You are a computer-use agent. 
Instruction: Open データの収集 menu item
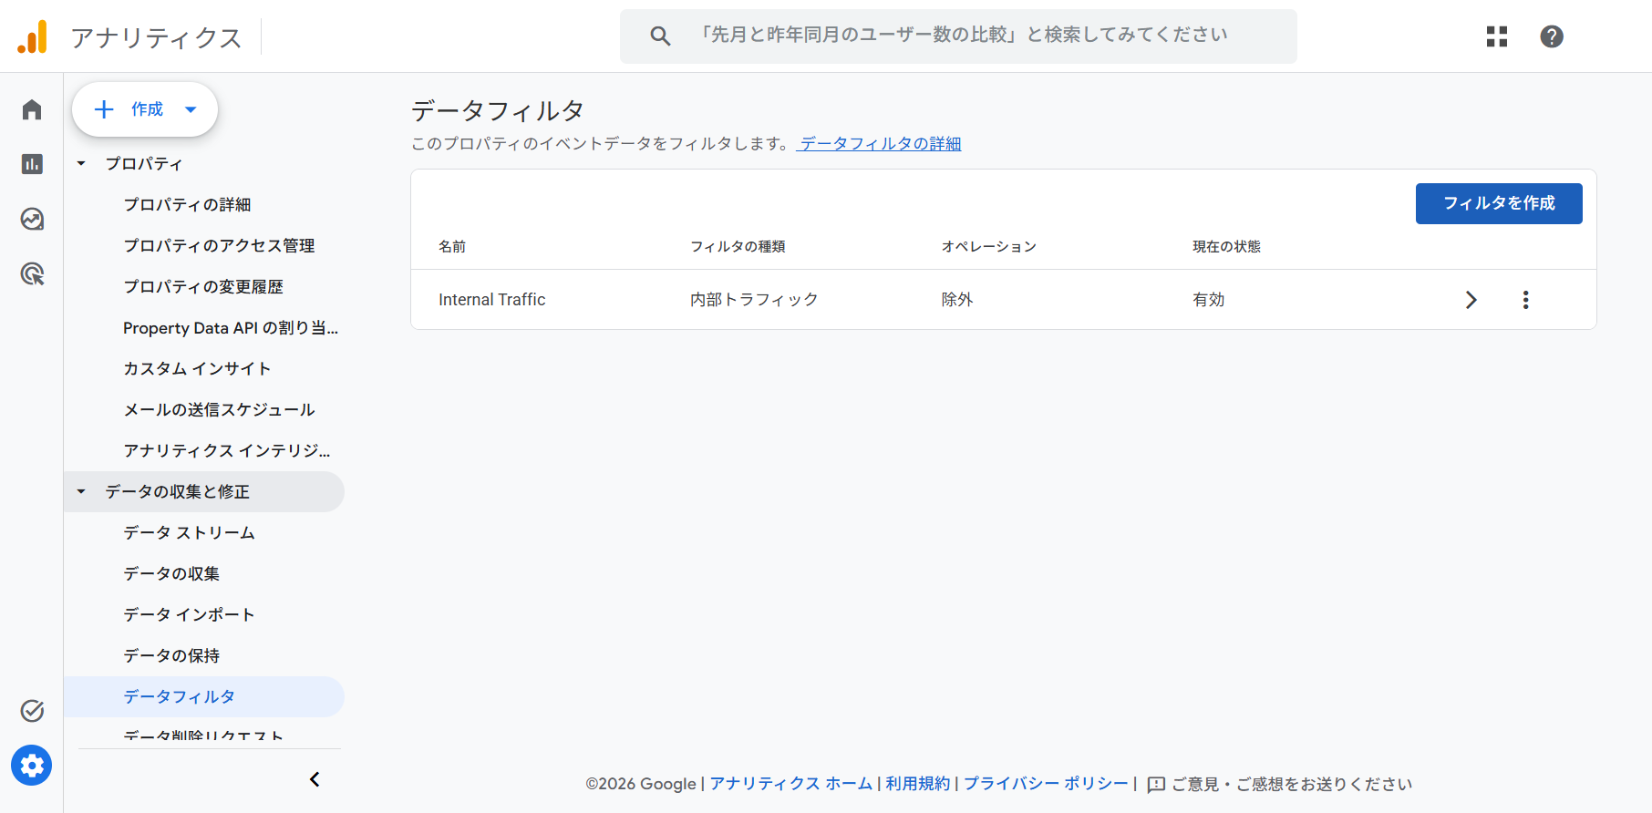pyautogui.click(x=171, y=574)
